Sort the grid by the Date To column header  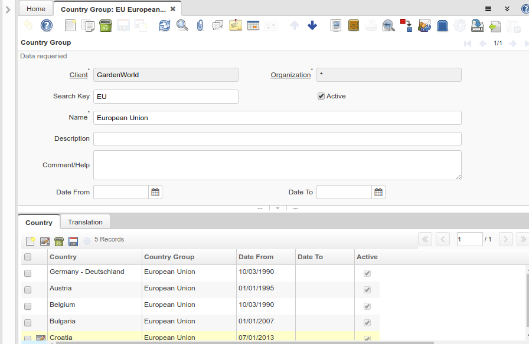325,257
